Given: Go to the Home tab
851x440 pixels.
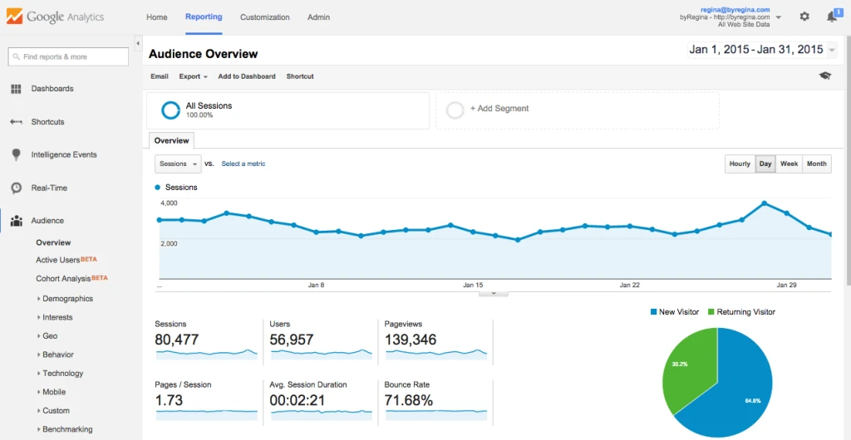Looking at the screenshot, I should coord(157,17).
